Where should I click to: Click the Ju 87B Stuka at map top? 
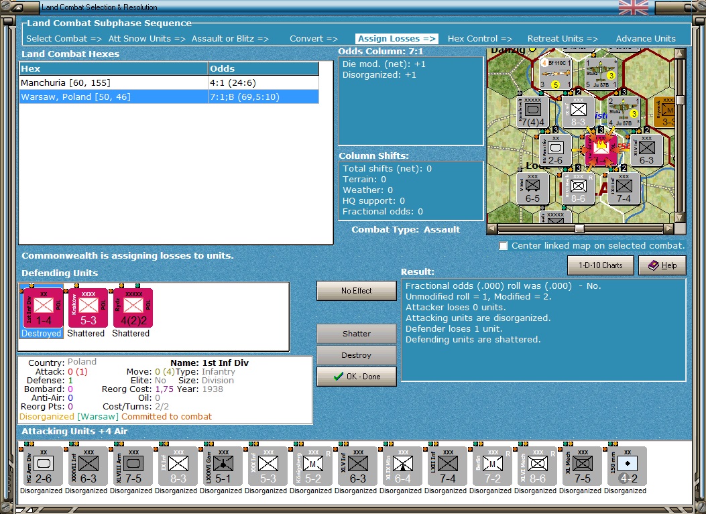tap(601, 73)
